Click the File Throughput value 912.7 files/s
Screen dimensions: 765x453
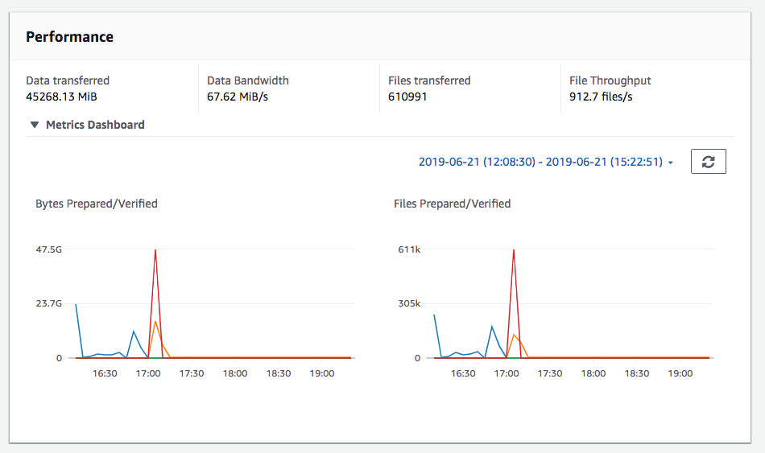click(x=601, y=97)
